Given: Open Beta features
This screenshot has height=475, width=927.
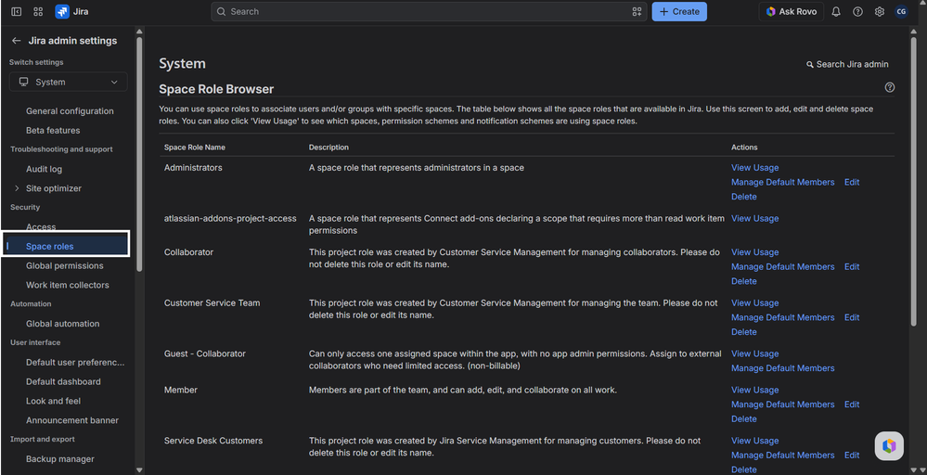Looking at the screenshot, I should (53, 131).
